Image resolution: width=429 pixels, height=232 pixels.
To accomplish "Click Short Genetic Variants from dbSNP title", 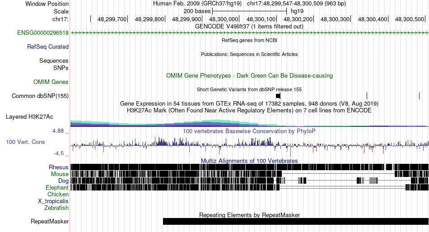I will coord(249,89).
